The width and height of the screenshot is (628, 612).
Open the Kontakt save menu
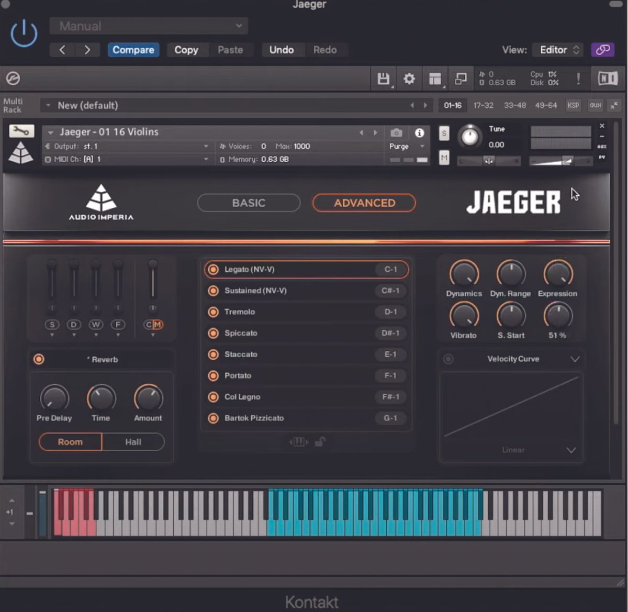pyautogui.click(x=384, y=79)
